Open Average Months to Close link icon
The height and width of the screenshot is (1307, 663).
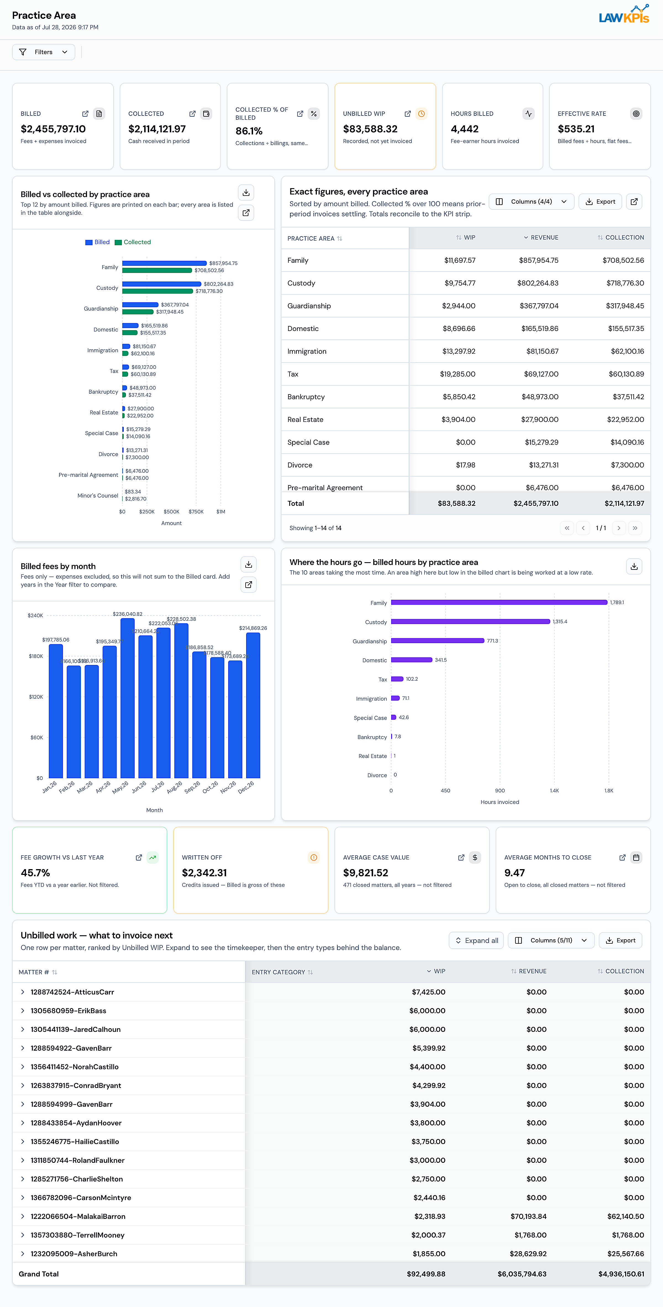coord(622,858)
